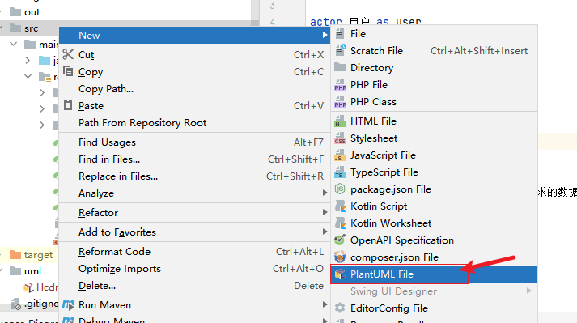Open the Run Maven submenu arrow
The height and width of the screenshot is (323, 577).
tap(325, 304)
